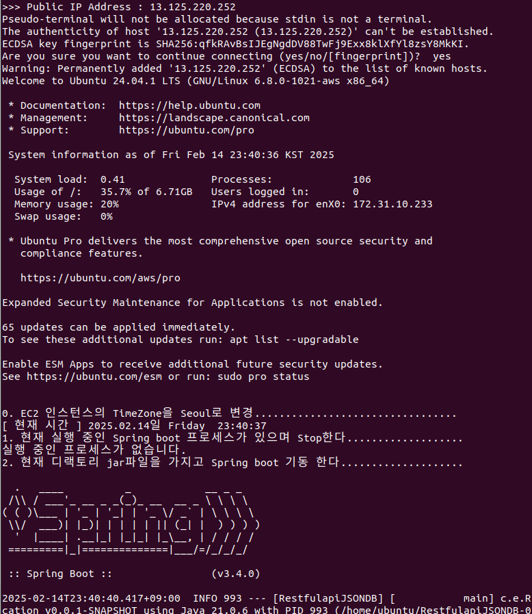Click the 'authenticity of host' warning line

click(248, 31)
